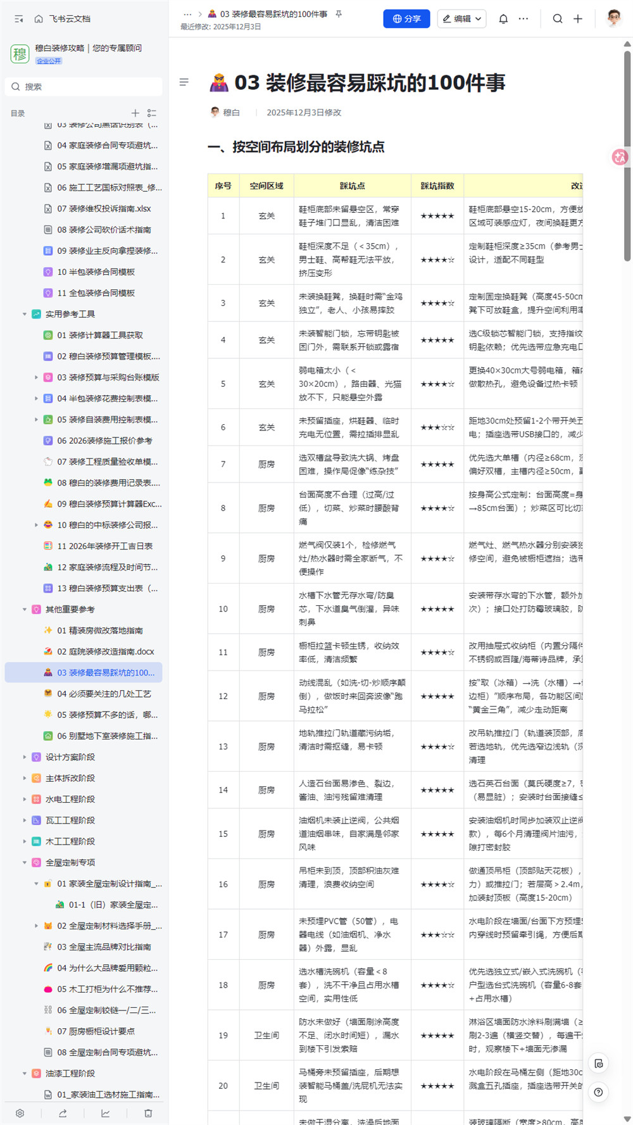Go to Feishu Docs home icon
This screenshot has height=1125, width=633.
(39, 19)
